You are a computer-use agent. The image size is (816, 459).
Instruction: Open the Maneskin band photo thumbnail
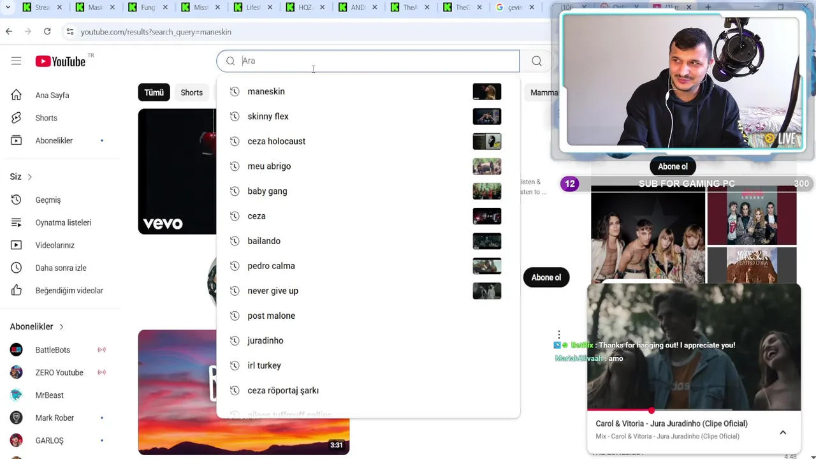point(648,235)
